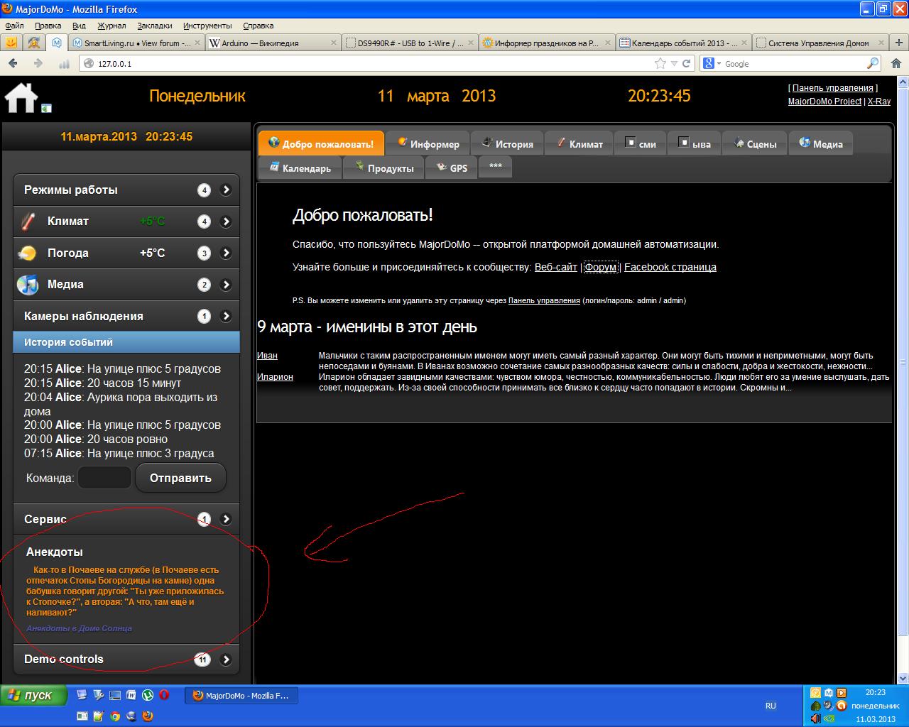Select the Добро пожаловать! tab

click(321, 143)
